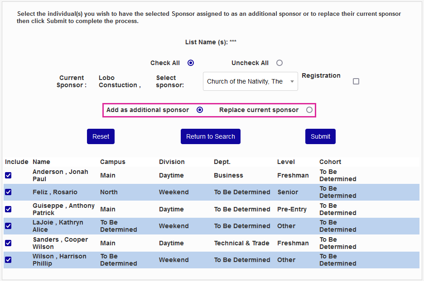
Task: Click the Level column header
Action: (x=286, y=162)
